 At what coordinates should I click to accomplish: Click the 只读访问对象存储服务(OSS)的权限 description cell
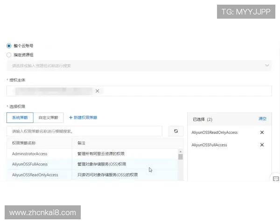tap(107, 175)
